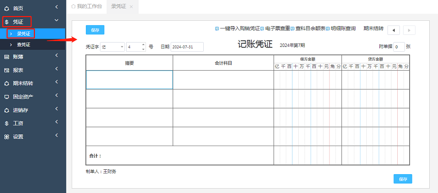
Task: Go to previous voucher with left arrow
Action: pos(393,30)
